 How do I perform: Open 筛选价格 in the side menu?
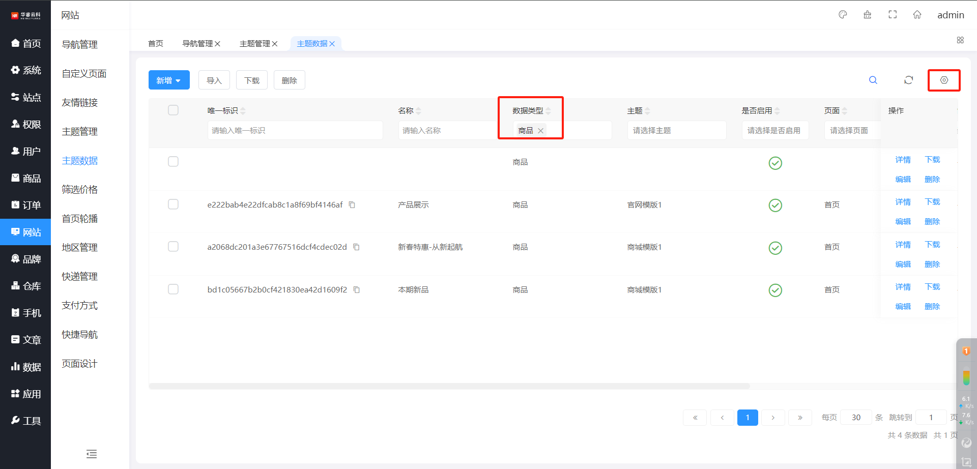pos(80,190)
